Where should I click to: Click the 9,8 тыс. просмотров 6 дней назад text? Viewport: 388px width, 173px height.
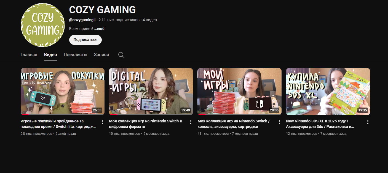tap(48, 134)
